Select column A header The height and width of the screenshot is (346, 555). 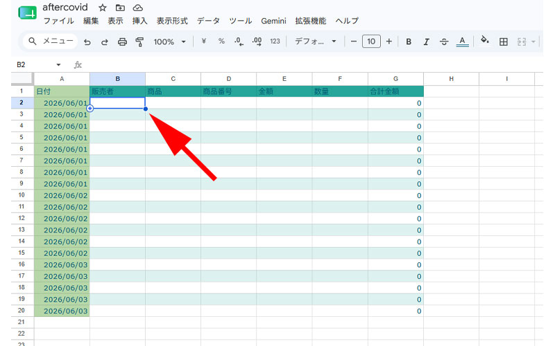coord(62,79)
